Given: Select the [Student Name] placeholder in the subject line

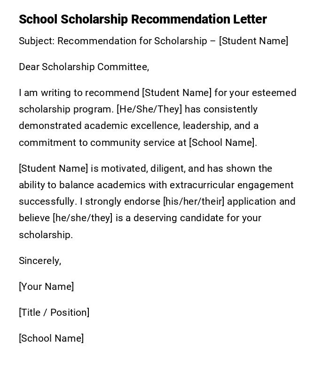Looking at the screenshot, I should [253, 41].
